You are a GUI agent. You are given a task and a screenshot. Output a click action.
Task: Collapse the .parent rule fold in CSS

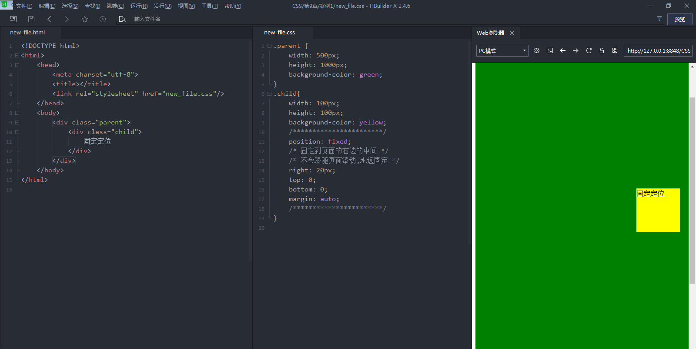point(269,46)
